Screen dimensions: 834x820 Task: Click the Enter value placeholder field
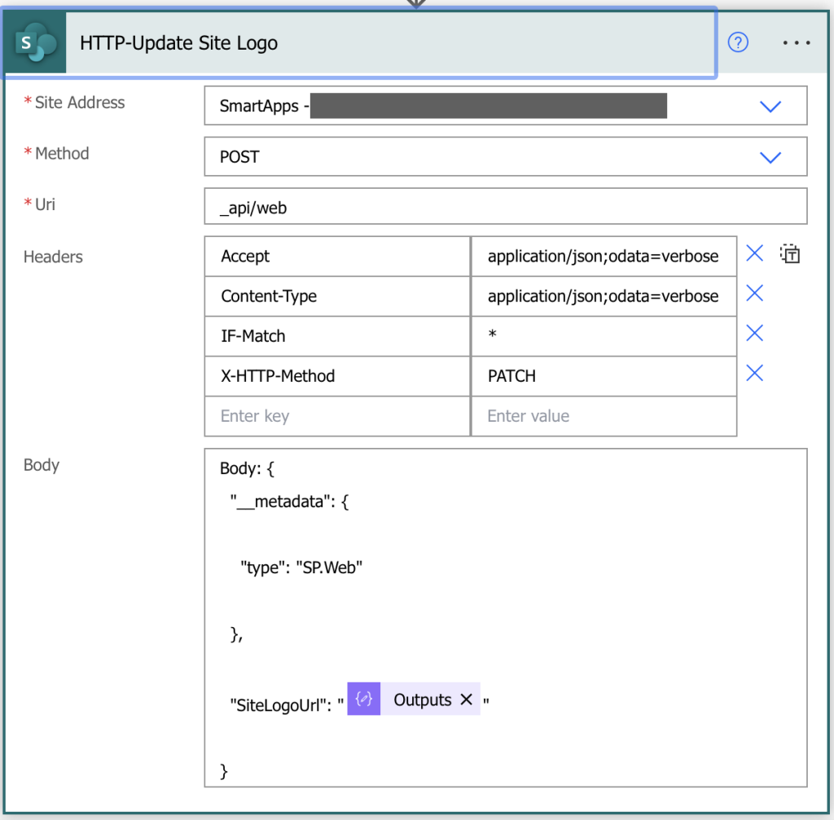(x=604, y=415)
